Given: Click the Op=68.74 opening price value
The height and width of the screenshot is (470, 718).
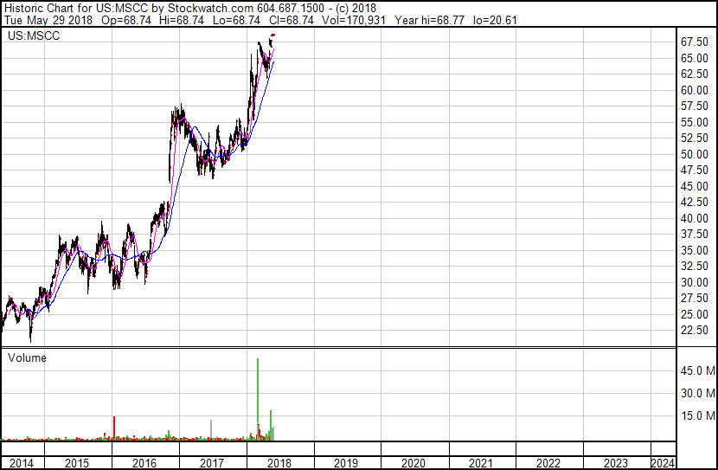Looking at the screenshot, I should point(126,20).
